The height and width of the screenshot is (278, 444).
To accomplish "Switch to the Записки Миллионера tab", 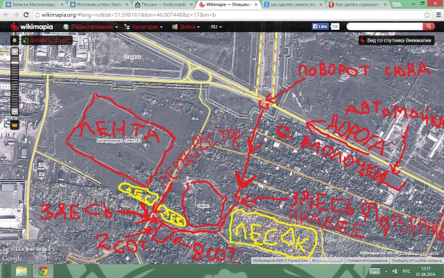I will (x=26, y=3).
